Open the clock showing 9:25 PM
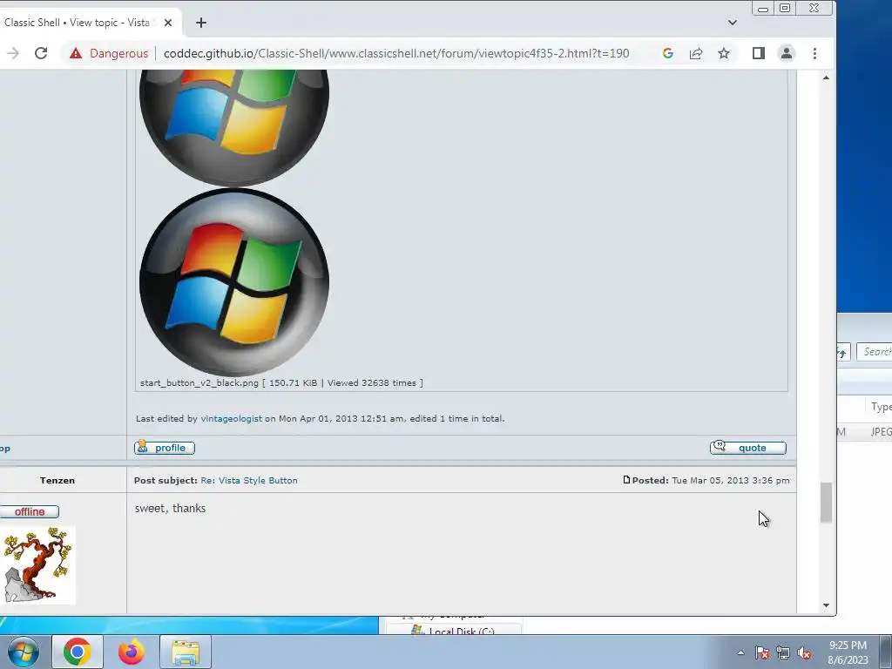Image resolution: width=892 pixels, height=669 pixels. [x=848, y=652]
